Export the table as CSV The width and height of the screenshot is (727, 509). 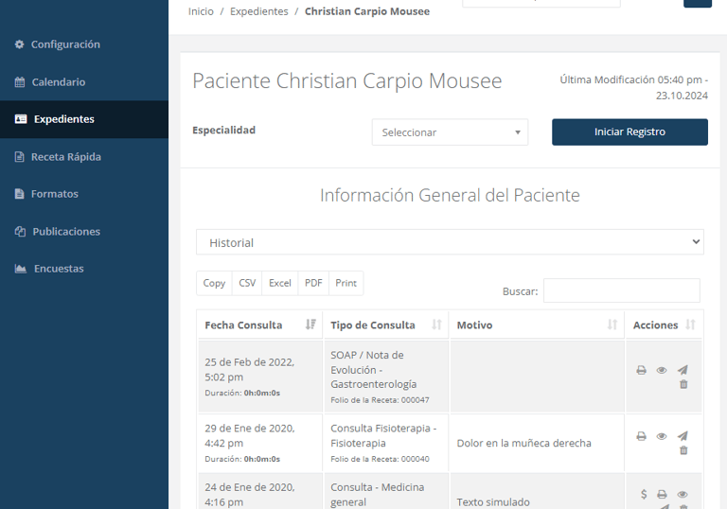247,283
